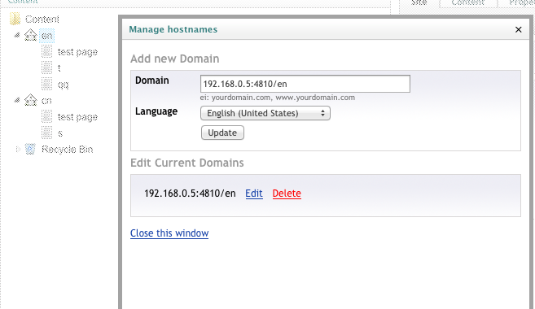
Task: Click the Recycle Bin icon
Action: (30, 149)
